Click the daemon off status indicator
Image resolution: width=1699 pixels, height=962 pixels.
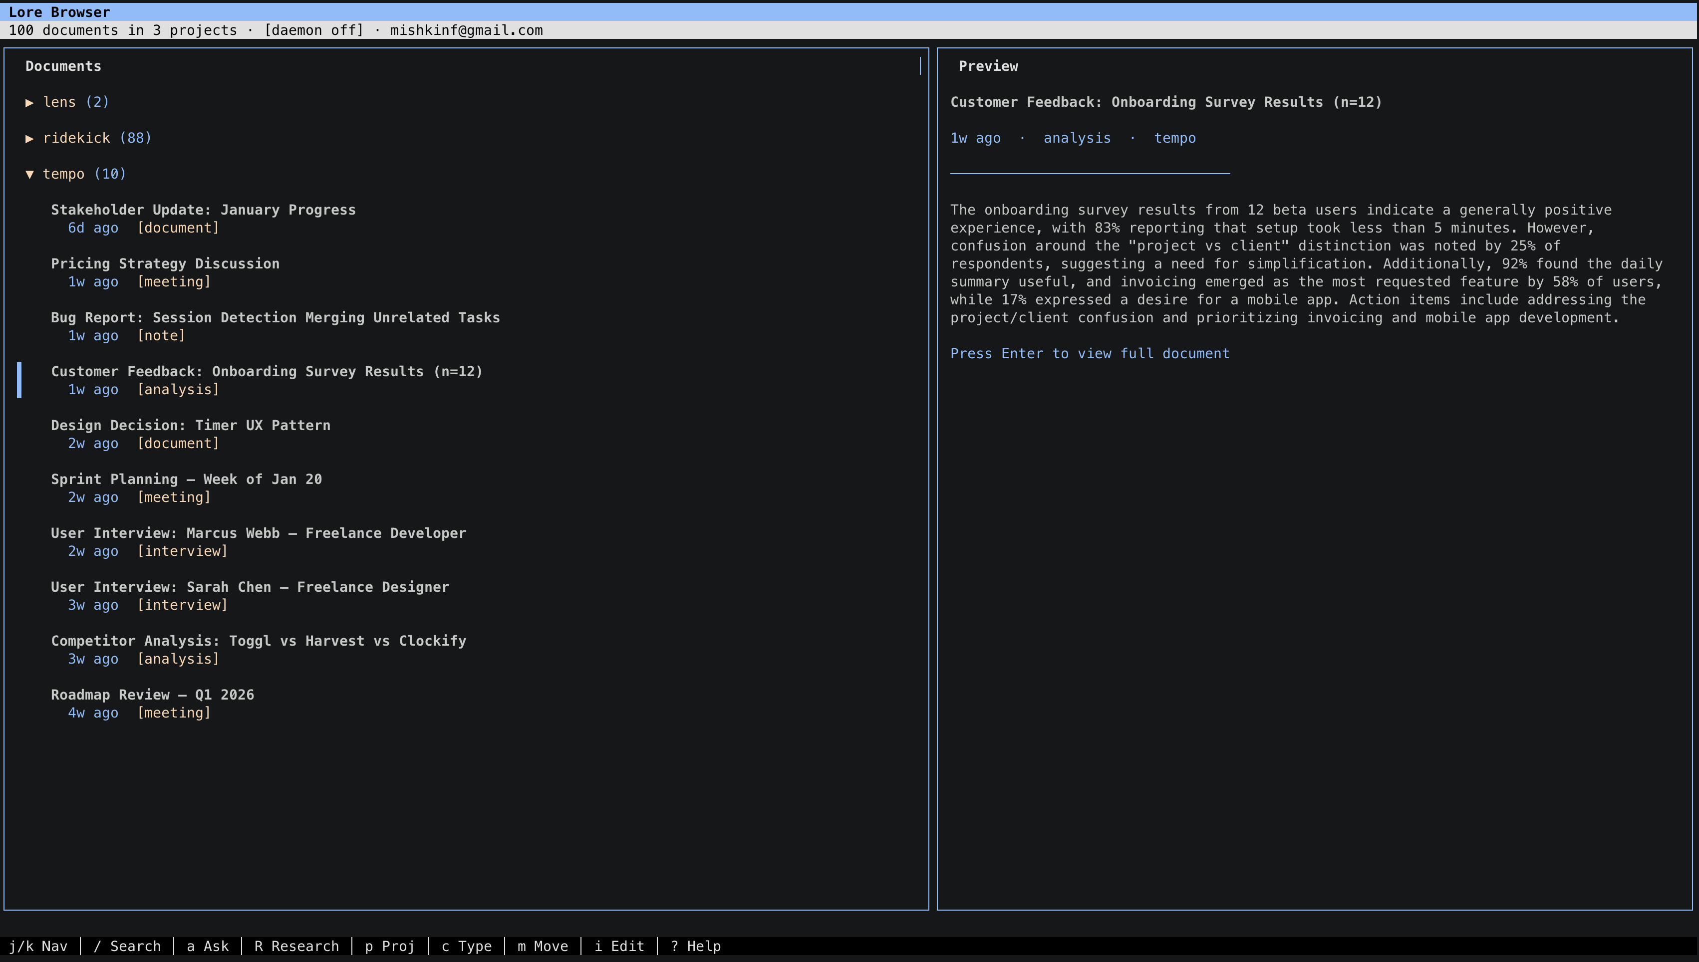314,30
